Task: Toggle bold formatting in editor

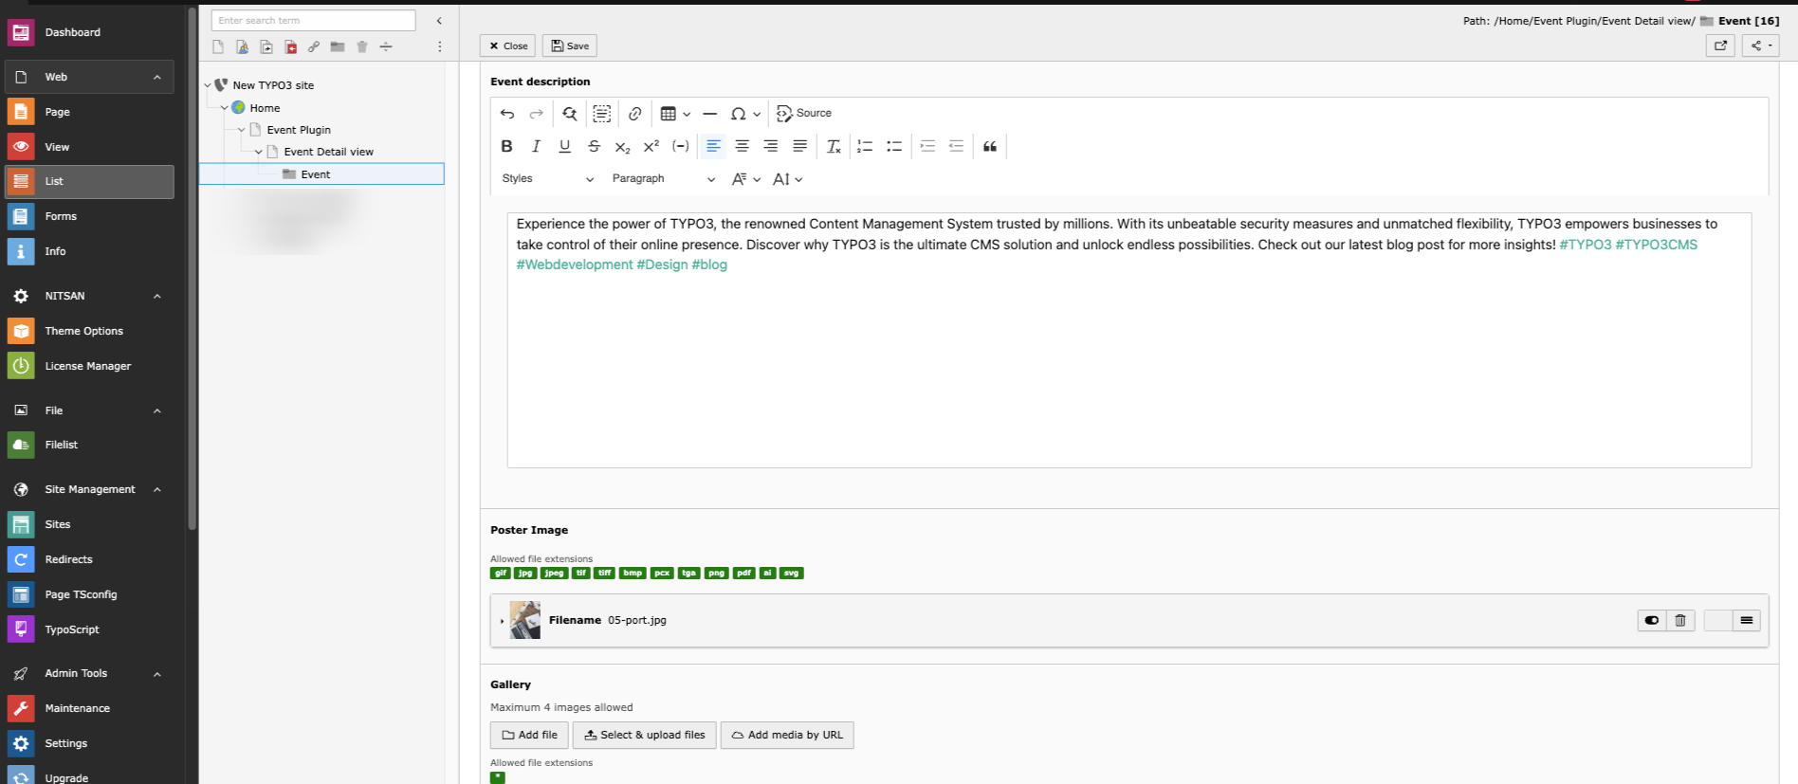Action: pos(506,146)
